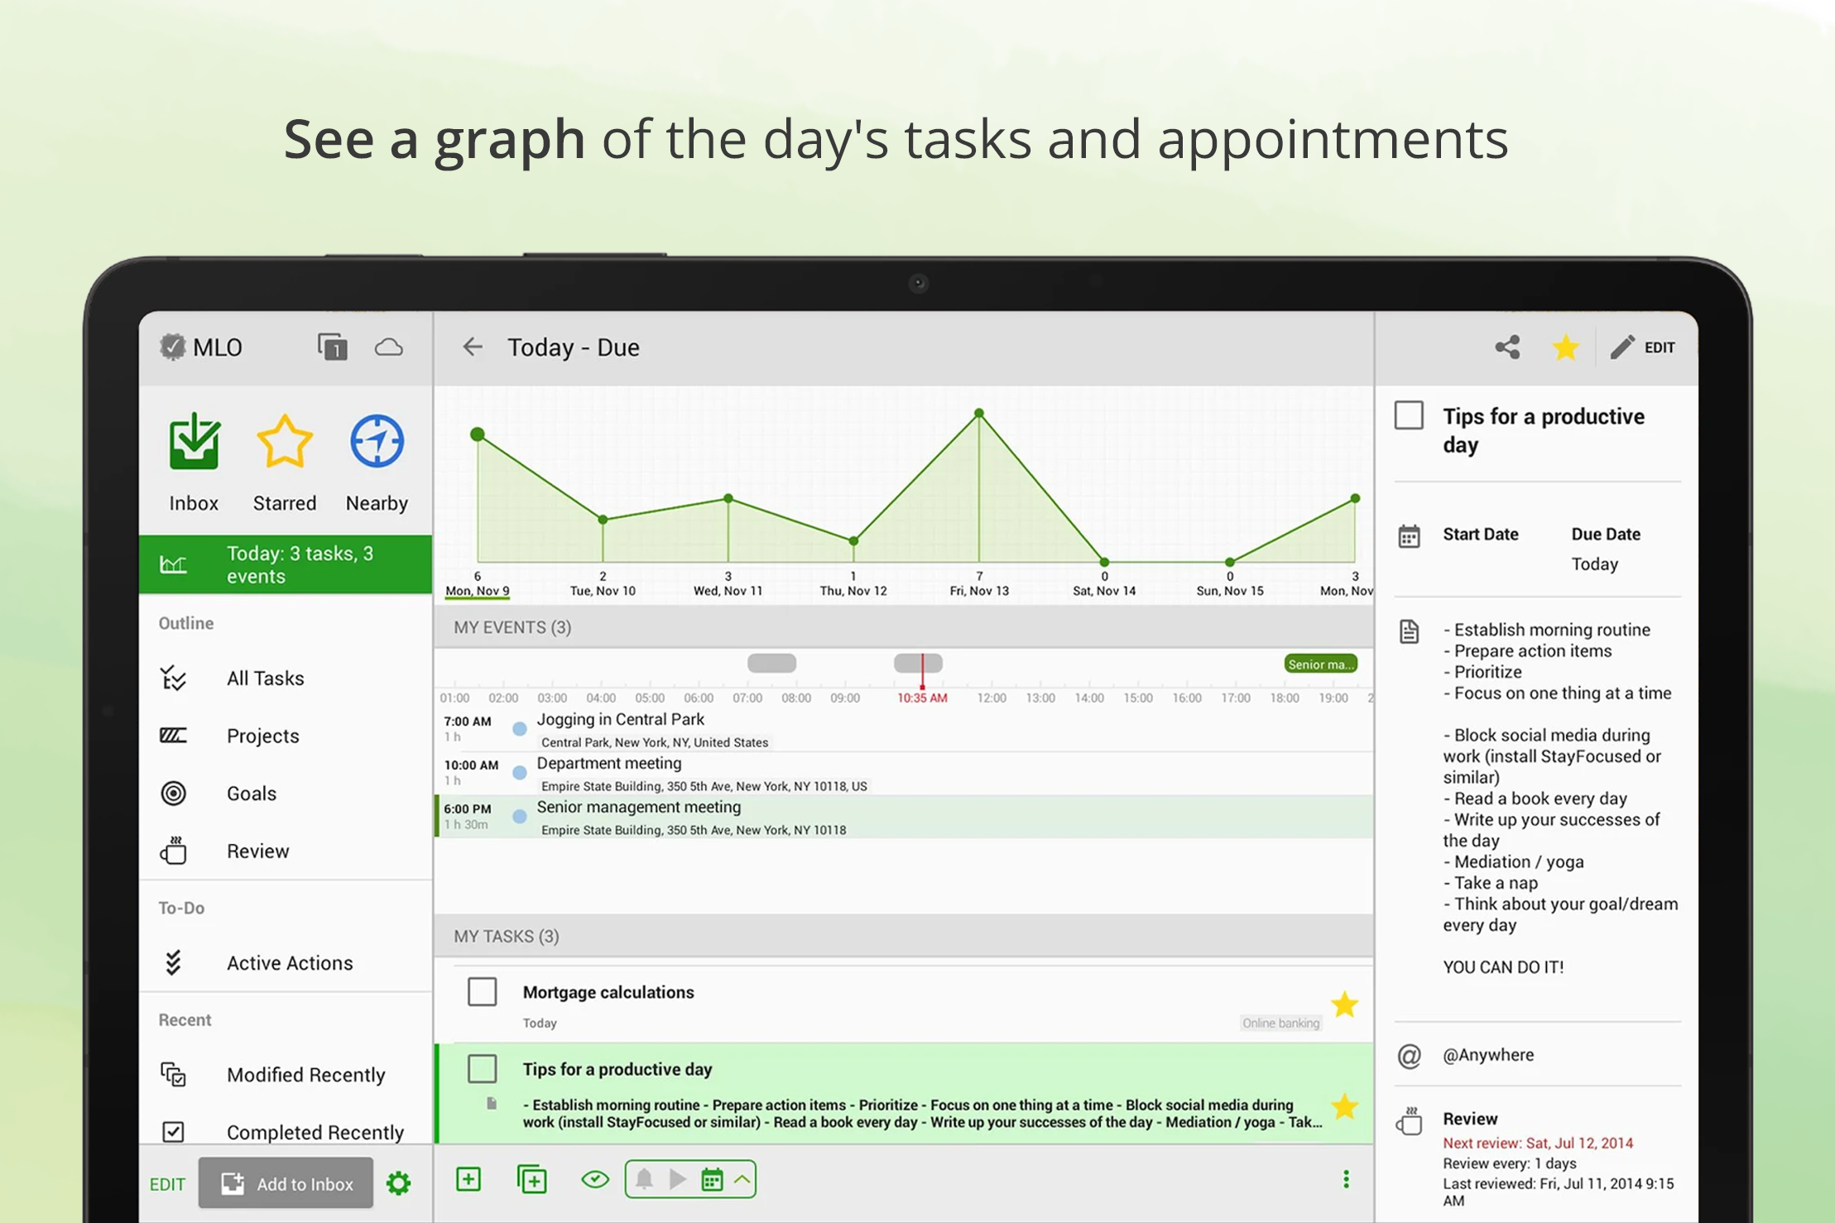The height and width of the screenshot is (1223, 1835).
Task: Open the three-dot overflow menu
Action: pos(1346,1179)
